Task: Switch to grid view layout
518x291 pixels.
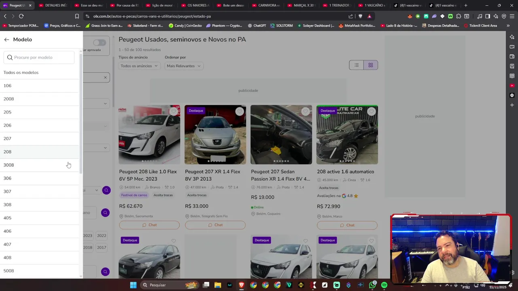Action: [371, 65]
